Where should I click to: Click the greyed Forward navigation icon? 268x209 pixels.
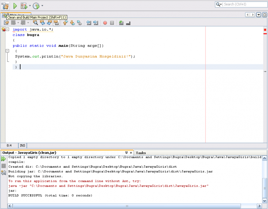tap(23, 23)
